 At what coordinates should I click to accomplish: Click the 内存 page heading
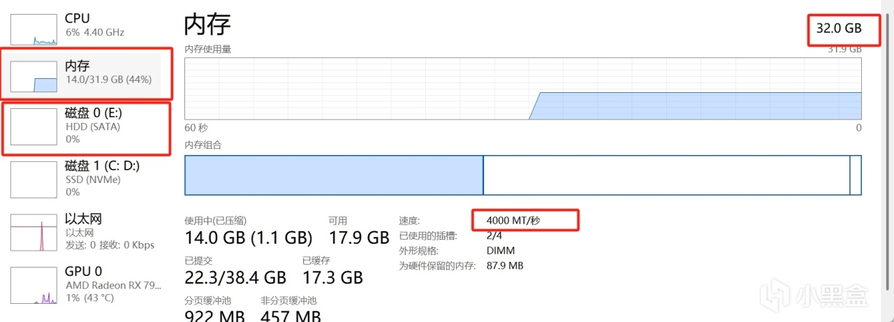tap(207, 24)
